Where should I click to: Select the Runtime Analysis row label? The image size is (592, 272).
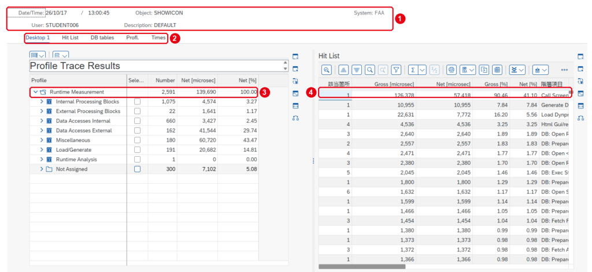[77, 160]
